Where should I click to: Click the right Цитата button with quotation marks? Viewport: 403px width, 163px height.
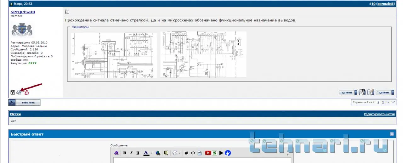pyautogui.click(x=385, y=93)
